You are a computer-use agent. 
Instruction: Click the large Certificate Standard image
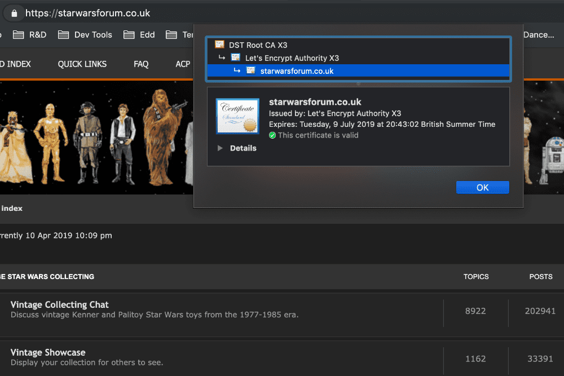click(237, 116)
